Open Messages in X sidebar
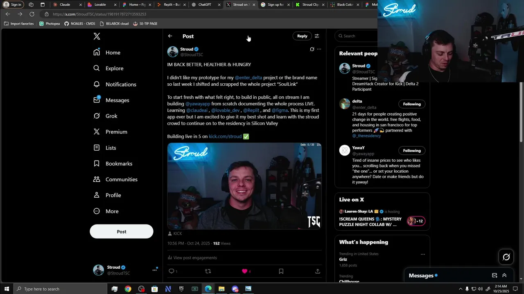The height and width of the screenshot is (294, 524). pyautogui.click(x=111, y=100)
